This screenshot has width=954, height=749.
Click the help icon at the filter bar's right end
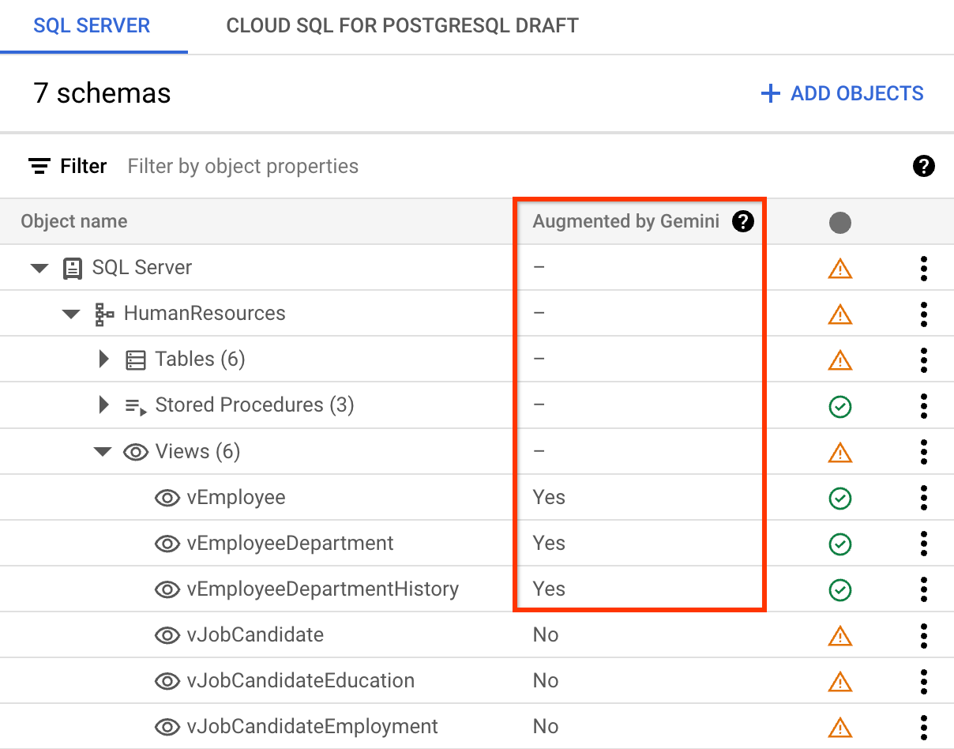924,166
